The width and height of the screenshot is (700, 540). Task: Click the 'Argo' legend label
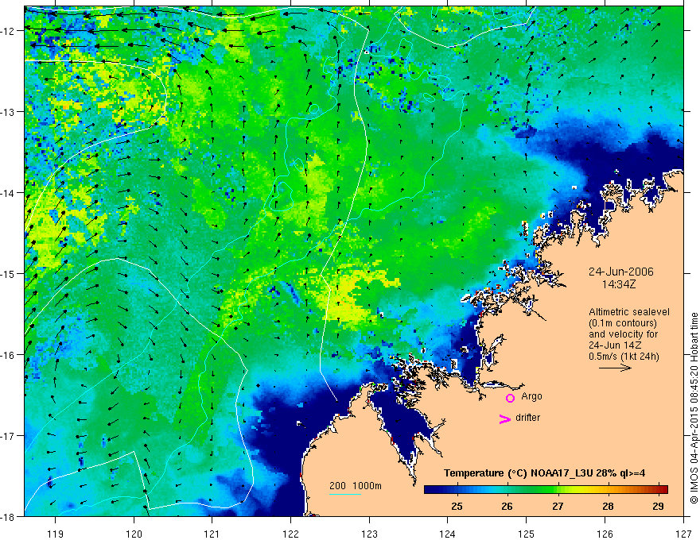531,396
